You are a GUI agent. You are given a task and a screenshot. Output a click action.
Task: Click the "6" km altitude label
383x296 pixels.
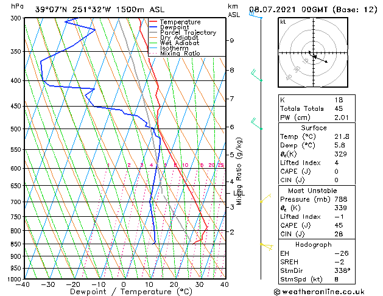[232, 127]
